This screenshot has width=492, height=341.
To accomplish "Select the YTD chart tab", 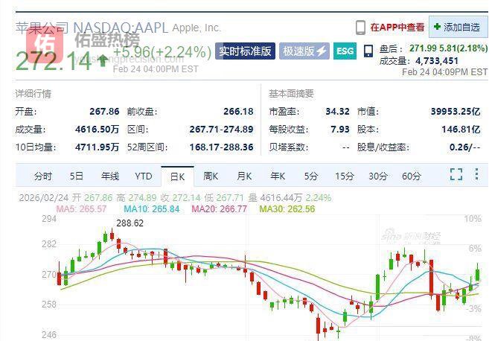I will [143, 176].
